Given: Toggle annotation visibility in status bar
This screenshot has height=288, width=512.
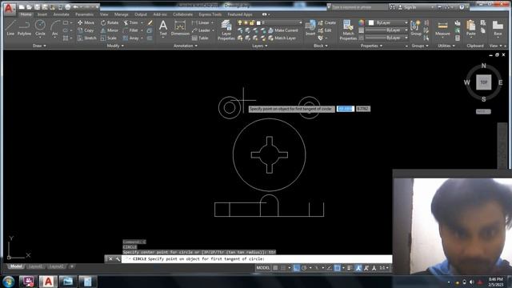Looking at the screenshot, I should [x=358, y=268].
